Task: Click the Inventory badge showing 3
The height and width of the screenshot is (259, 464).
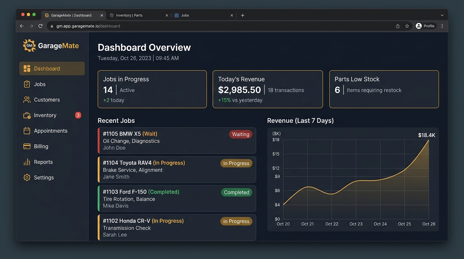Action: [78, 115]
